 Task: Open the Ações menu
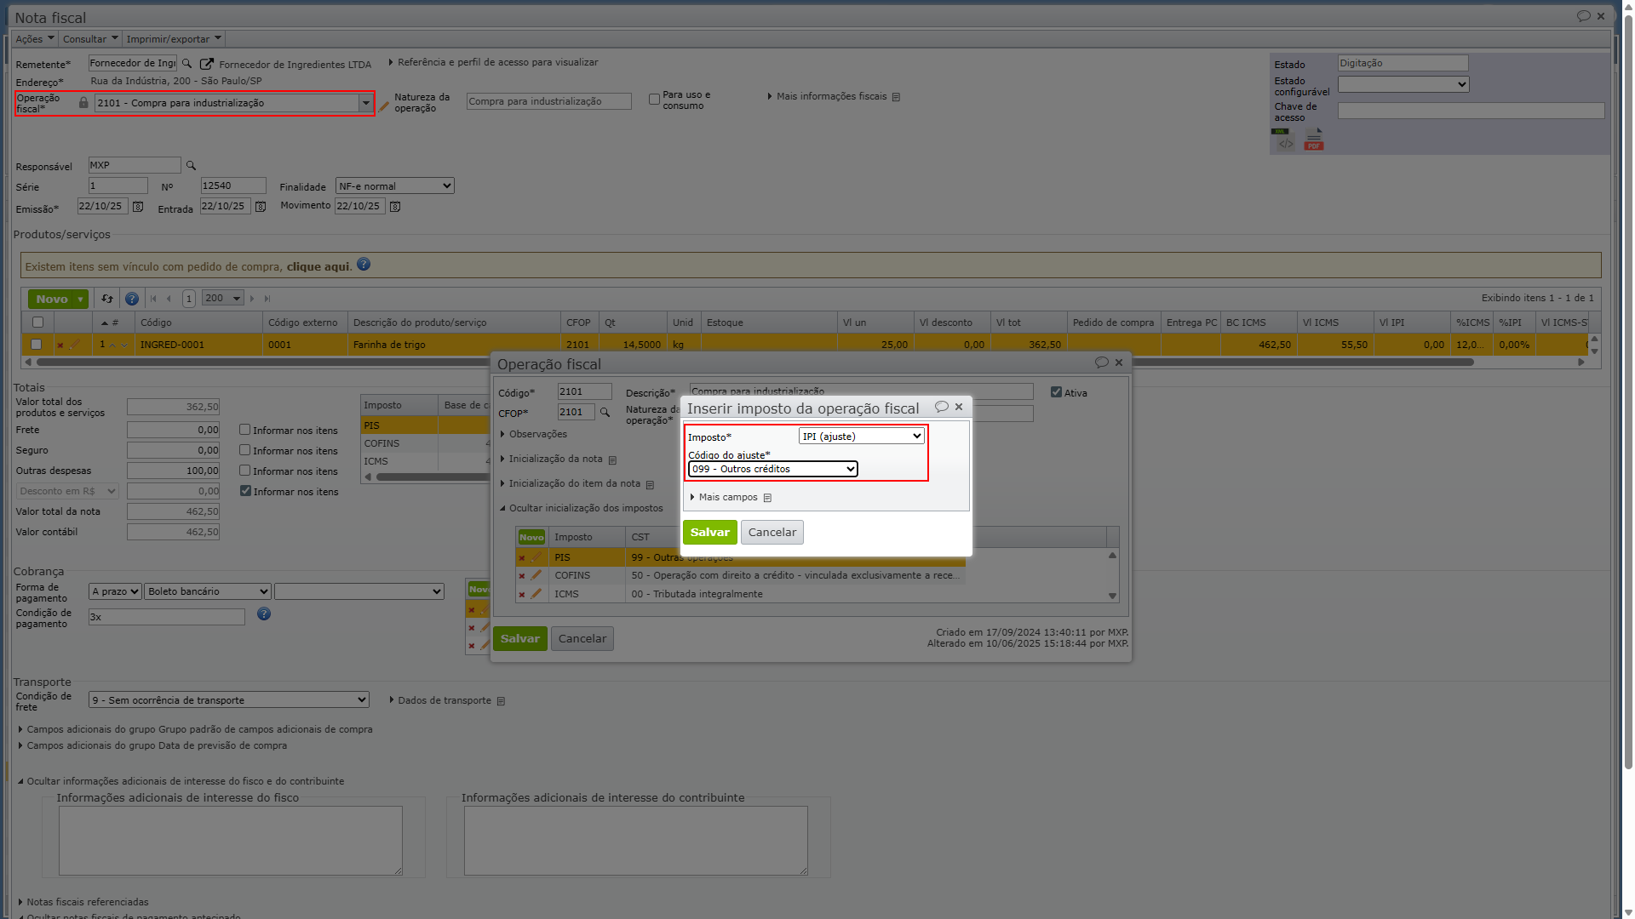coord(35,39)
